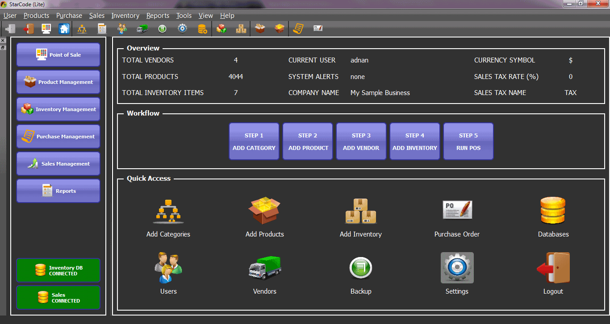Open Purchase Order in Quick Access
The height and width of the screenshot is (324, 610).
pyautogui.click(x=457, y=218)
